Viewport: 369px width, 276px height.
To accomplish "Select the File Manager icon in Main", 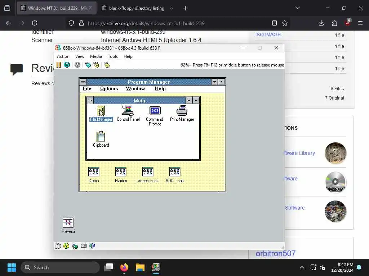I will click(101, 113).
